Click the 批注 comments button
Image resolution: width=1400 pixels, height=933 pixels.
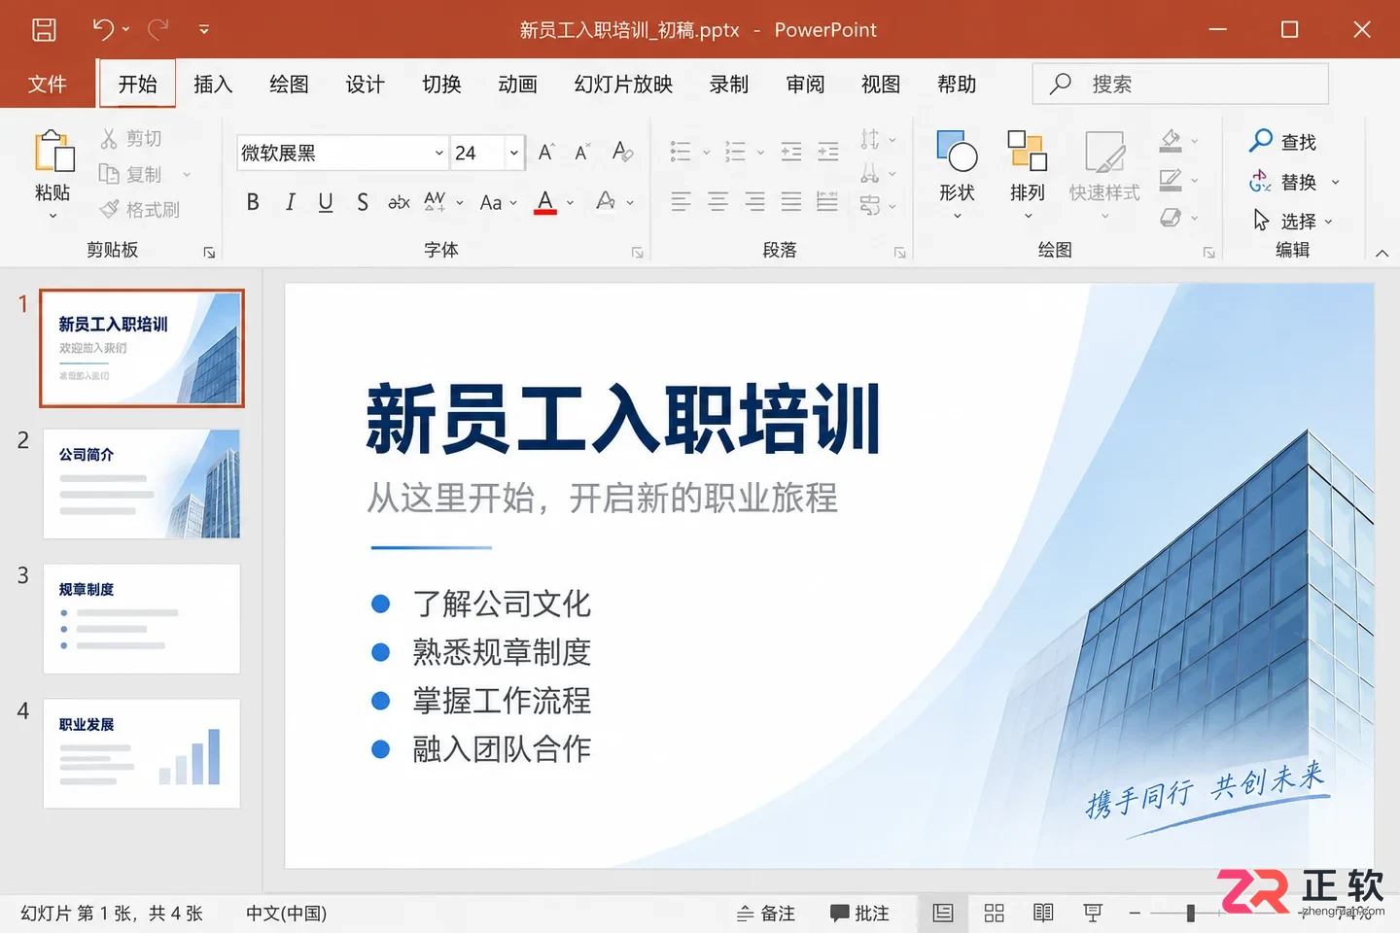859,914
